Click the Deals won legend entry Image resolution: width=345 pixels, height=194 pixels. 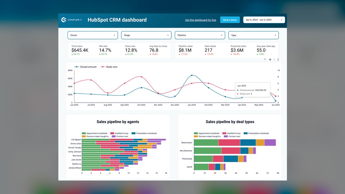109,67
